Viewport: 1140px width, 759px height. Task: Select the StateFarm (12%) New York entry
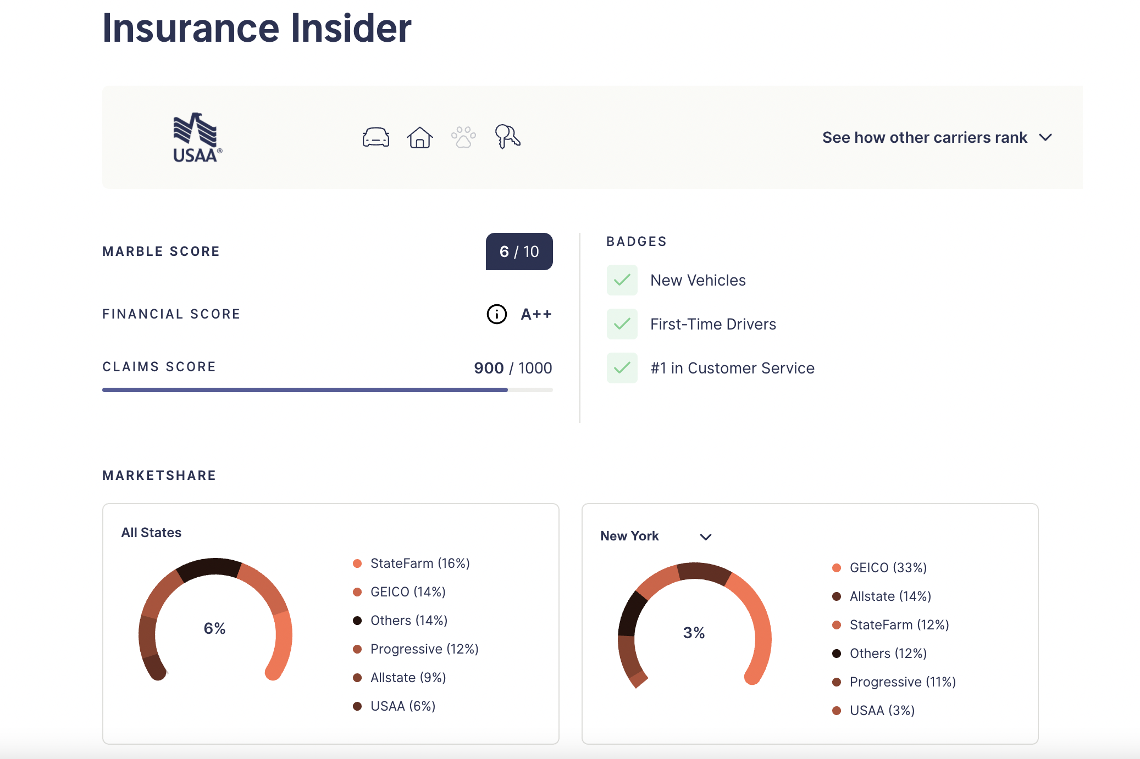[x=890, y=625]
